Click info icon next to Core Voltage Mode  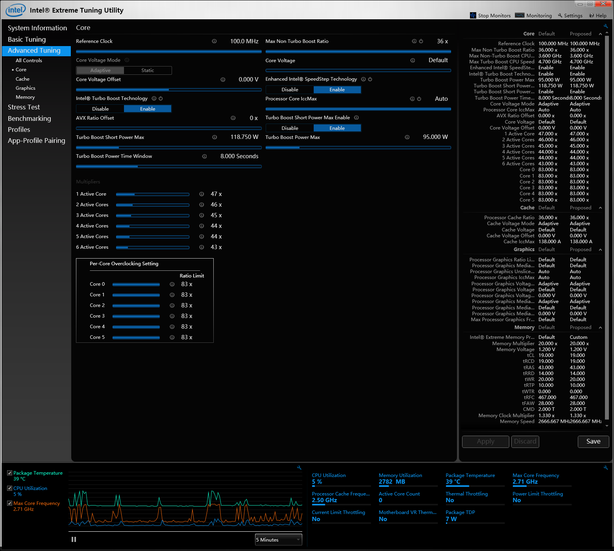coord(127,60)
